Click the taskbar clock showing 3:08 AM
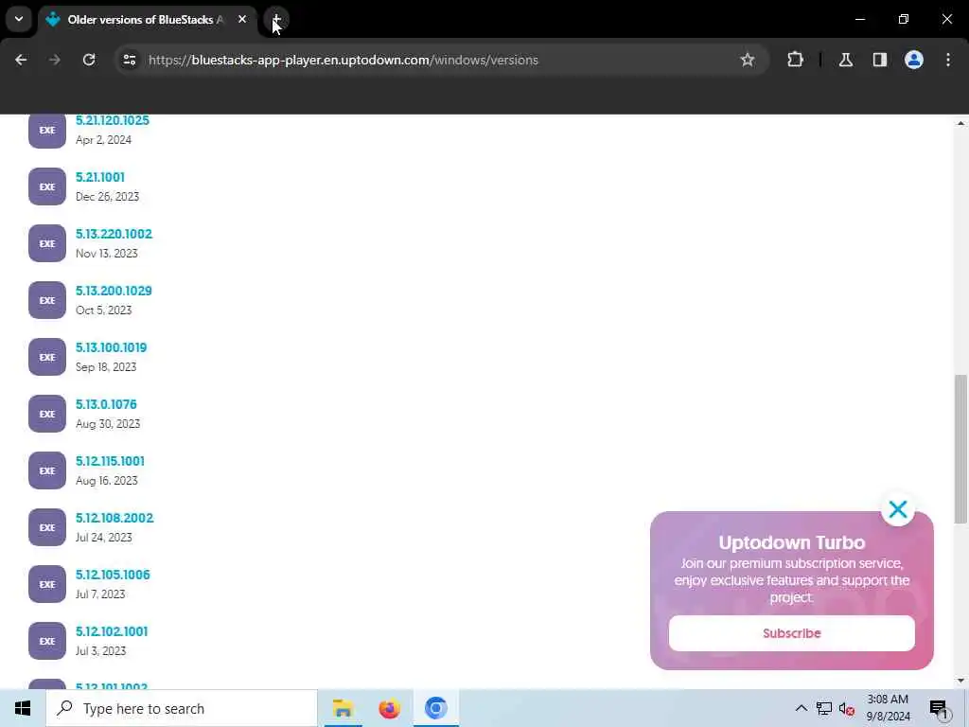 [x=888, y=708]
